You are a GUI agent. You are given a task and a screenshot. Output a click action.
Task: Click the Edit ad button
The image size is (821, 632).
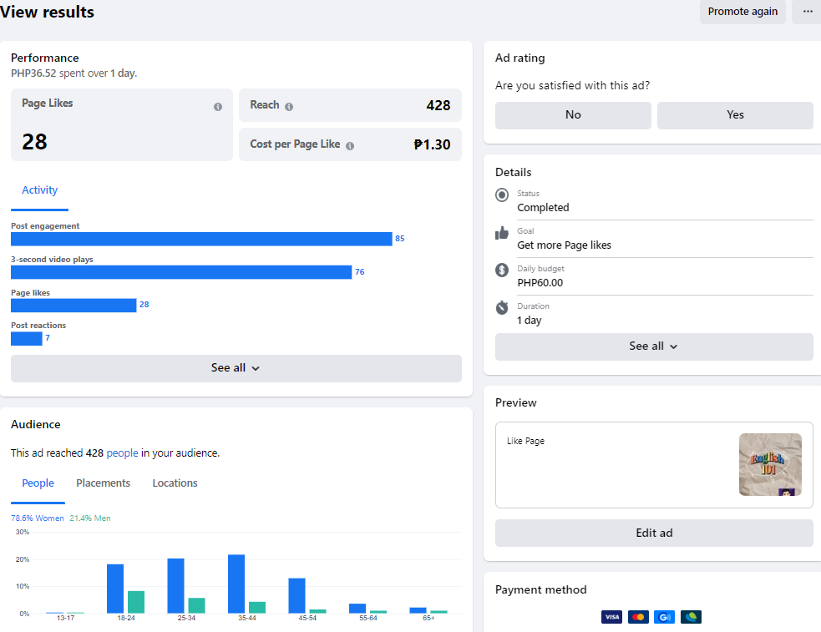pyautogui.click(x=654, y=533)
